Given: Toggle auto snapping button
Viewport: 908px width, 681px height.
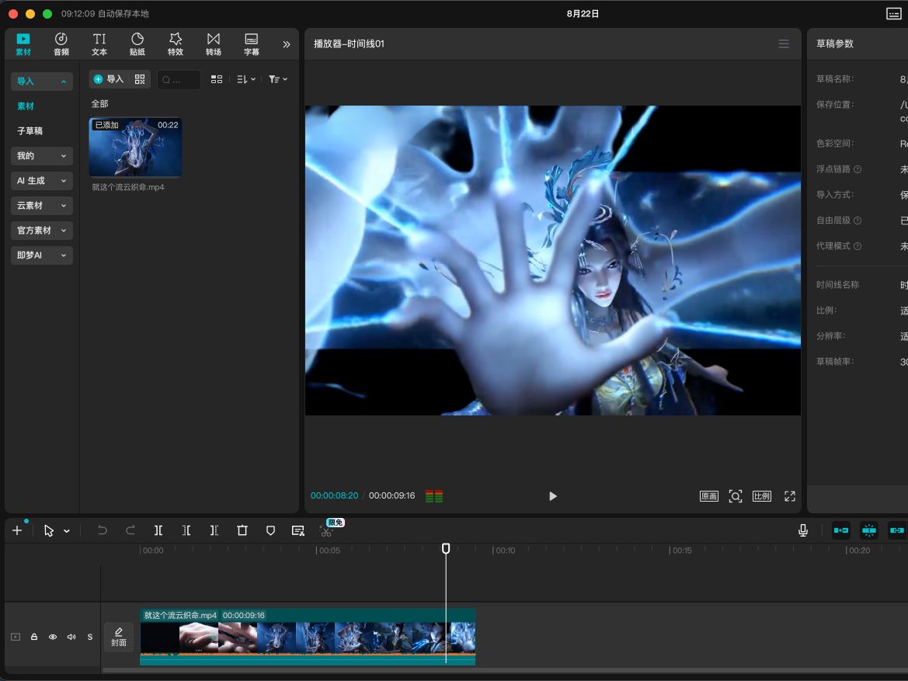Looking at the screenshot, I should tap(868, 530).
